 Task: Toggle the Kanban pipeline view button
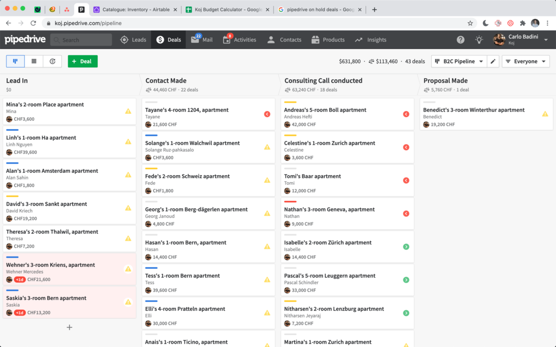click(x=15, y=61)
